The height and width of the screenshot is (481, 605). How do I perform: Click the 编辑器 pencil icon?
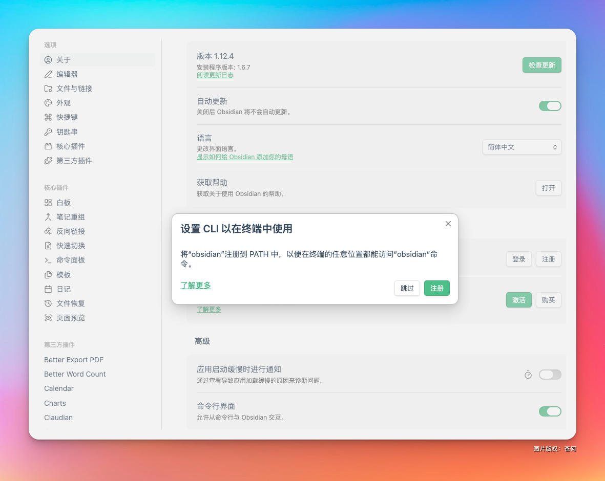pos(48,74)
